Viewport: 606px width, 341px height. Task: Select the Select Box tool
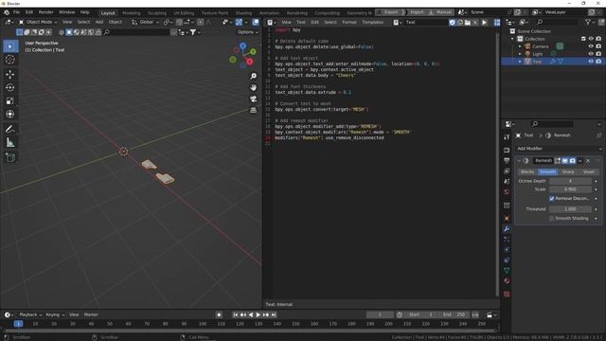[10, 46]
